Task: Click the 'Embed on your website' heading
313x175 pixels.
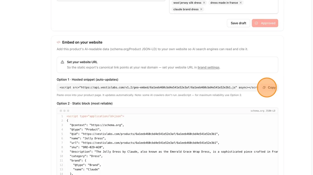Action: tap(82, 42)
